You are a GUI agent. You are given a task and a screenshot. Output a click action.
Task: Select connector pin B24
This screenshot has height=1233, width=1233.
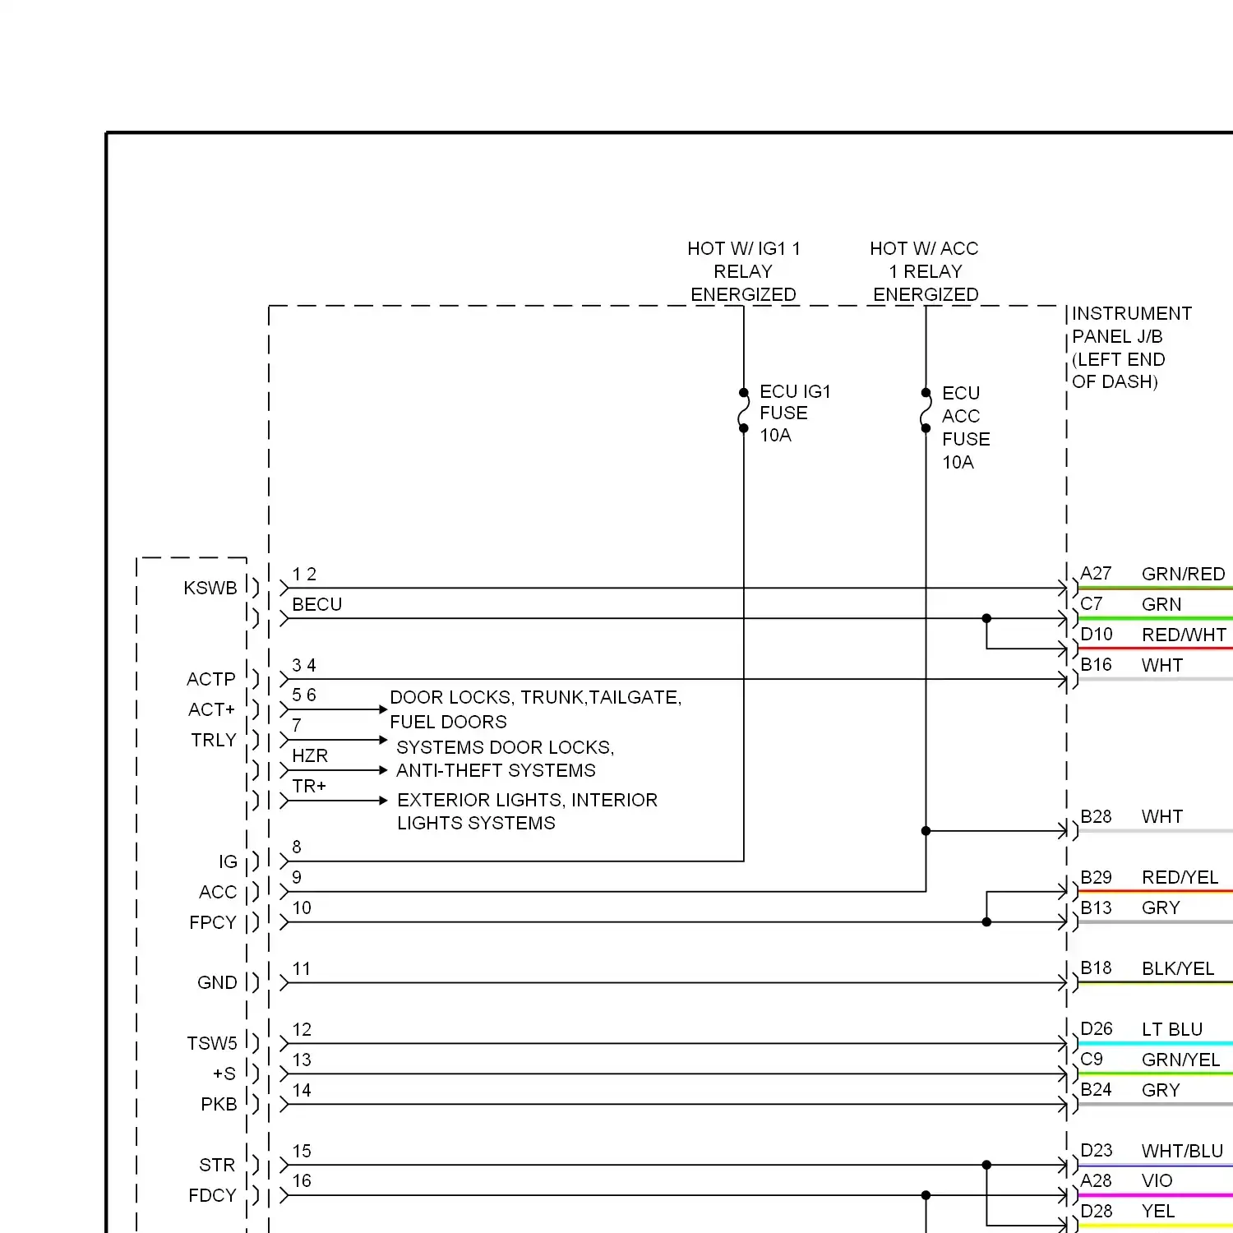[1096, 1089]
